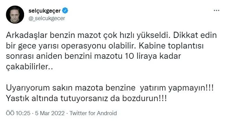This screenshot has width=225, height=123.
Task: Click the ÖÖ 10:25 timestamp
Action: tap(18, 113)
